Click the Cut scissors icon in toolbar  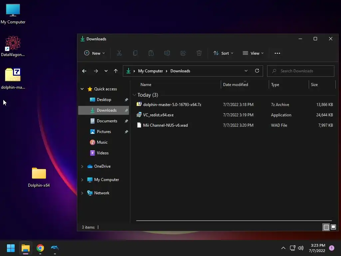[119, 53]
